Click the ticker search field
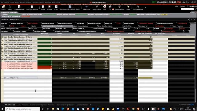 [x=187, y=9]
